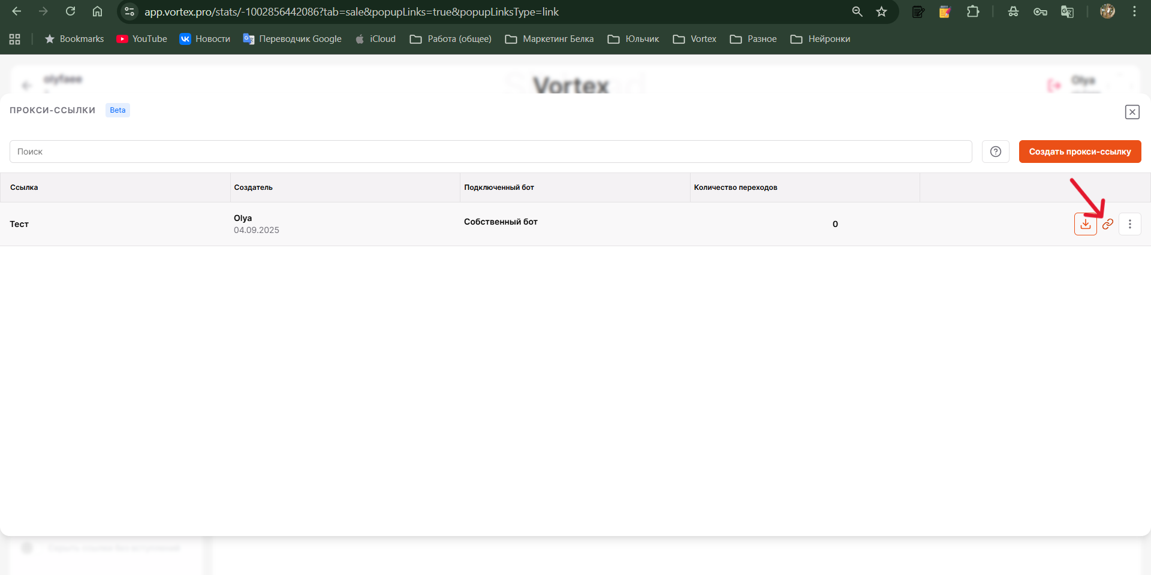Close the proxy links popup
The image size is (1151, 575).
[x=1132, y=112]
